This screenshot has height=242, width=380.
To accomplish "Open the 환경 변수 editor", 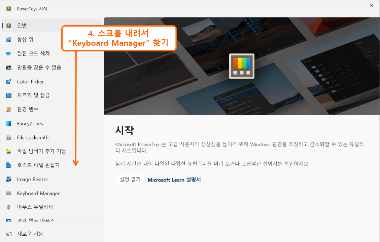I will coord(29,109).
